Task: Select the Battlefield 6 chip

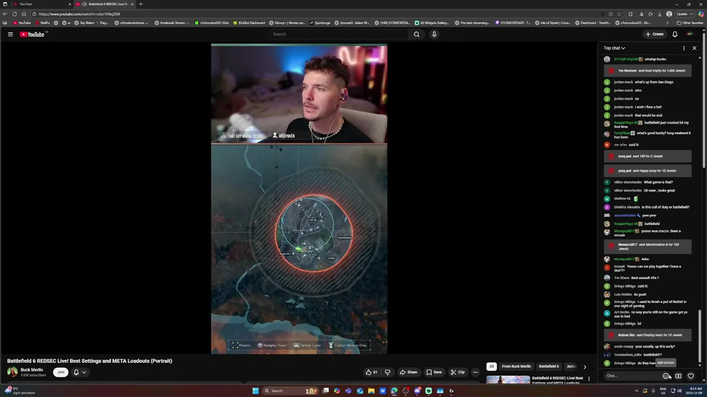Action: [549, 366]
